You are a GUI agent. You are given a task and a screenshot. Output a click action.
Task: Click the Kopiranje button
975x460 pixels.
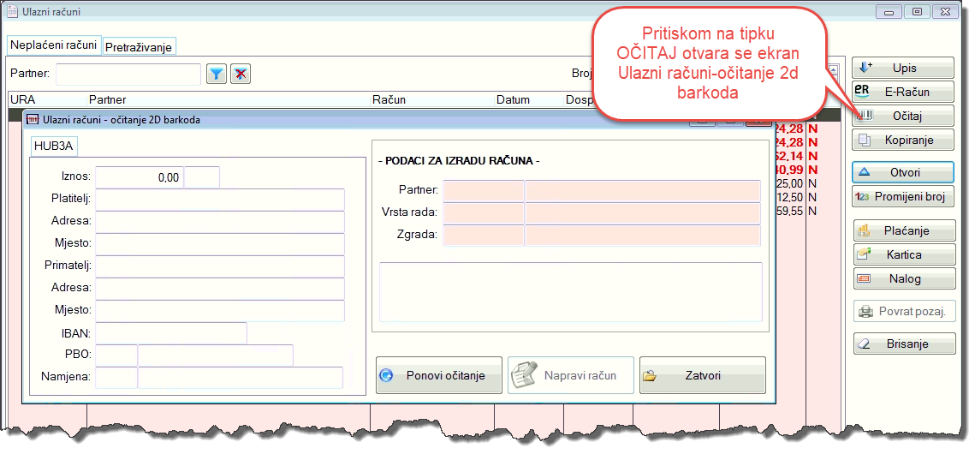pos(902,140)
